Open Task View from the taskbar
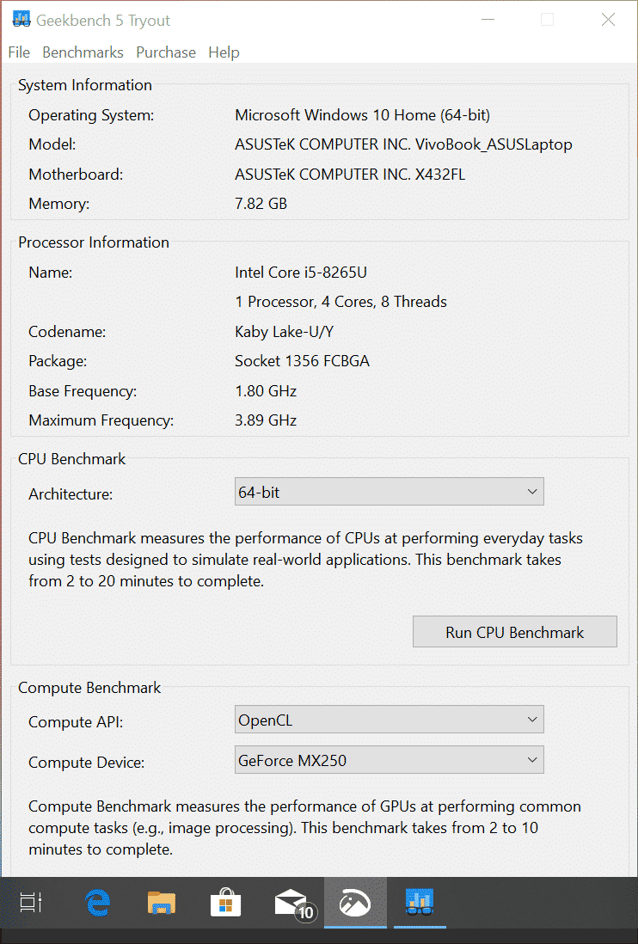This screenshot has height=944, width=638. [x=31, y=903]
